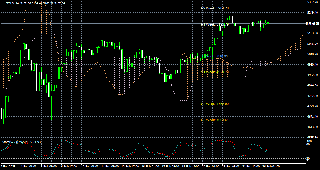Click the 6 Feb 17:00 time label
The height and width of the screenshot is (170, 320).
coord(69,167)
